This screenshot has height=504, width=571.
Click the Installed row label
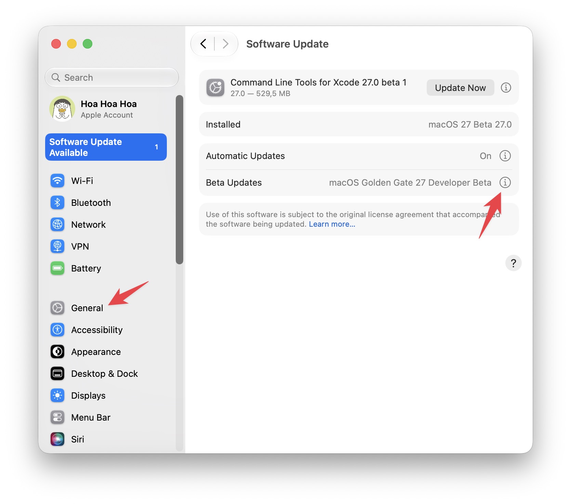coord(223,124)
